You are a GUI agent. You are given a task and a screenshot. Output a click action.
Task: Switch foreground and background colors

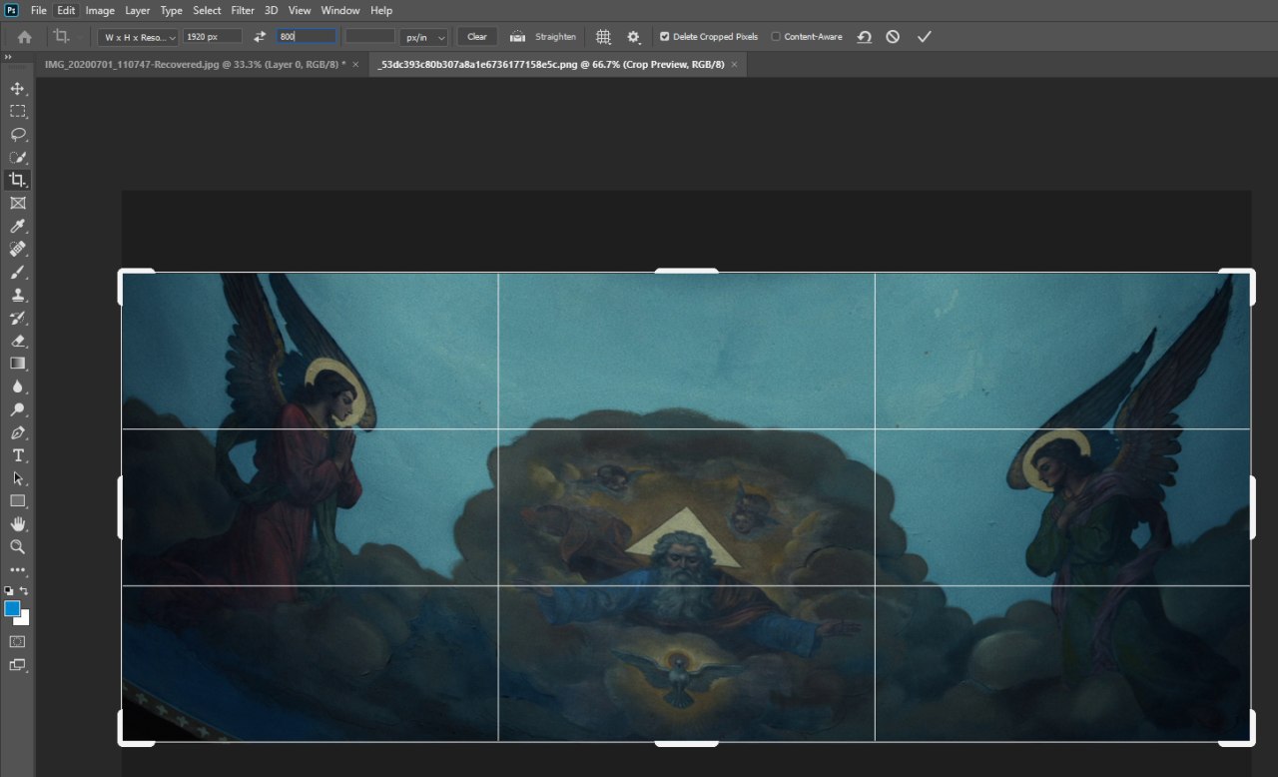[x=24, y=591]
